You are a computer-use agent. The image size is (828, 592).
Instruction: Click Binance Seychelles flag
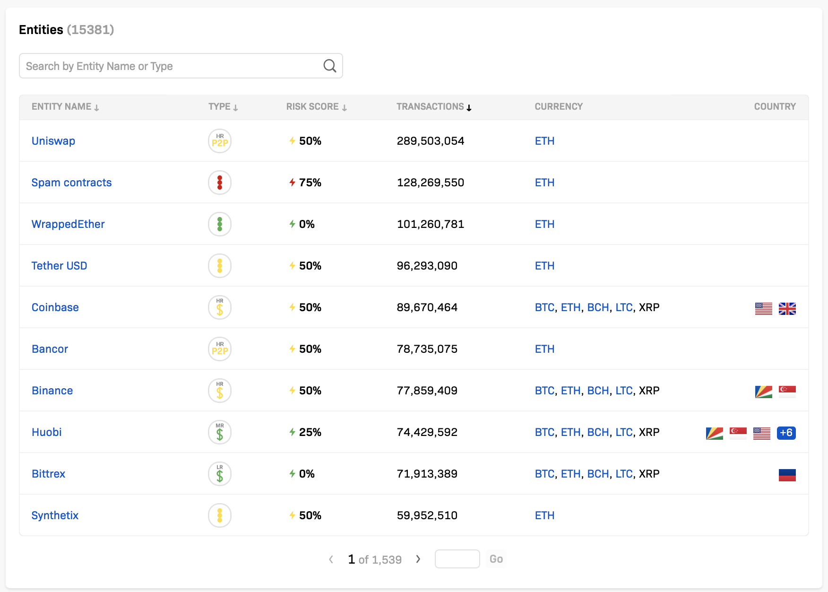764,392
